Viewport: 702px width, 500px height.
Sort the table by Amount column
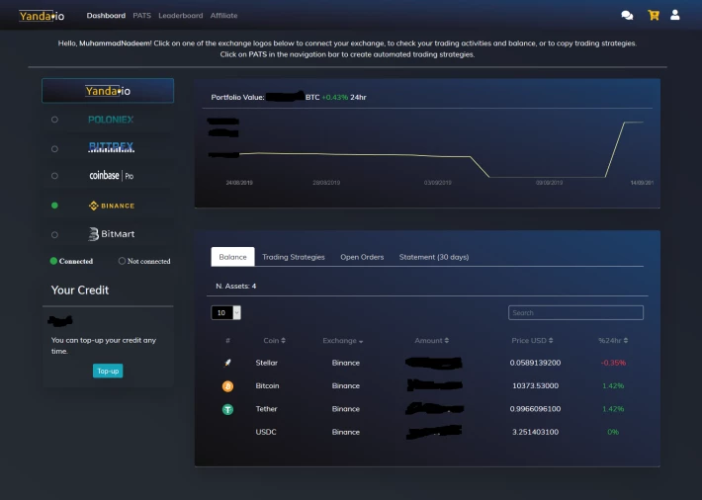click(x=432, y=341)
